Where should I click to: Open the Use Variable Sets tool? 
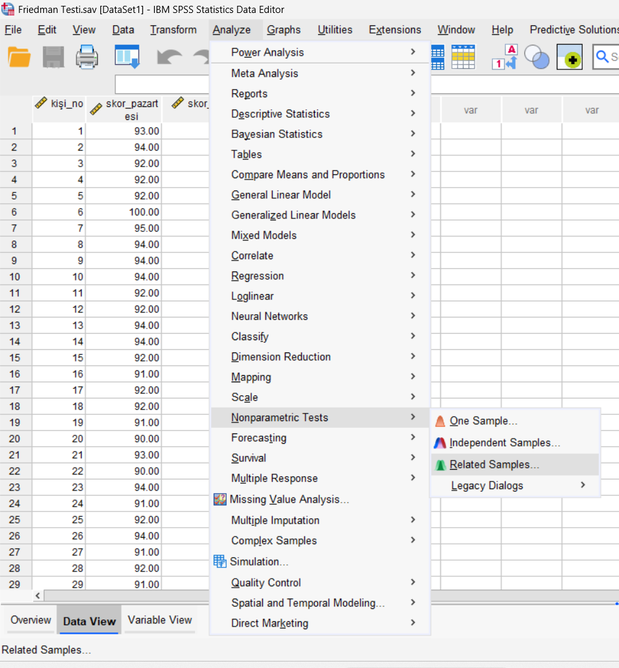(x=536, y=57)
